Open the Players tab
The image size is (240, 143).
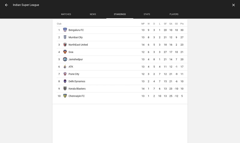point(174,14)
